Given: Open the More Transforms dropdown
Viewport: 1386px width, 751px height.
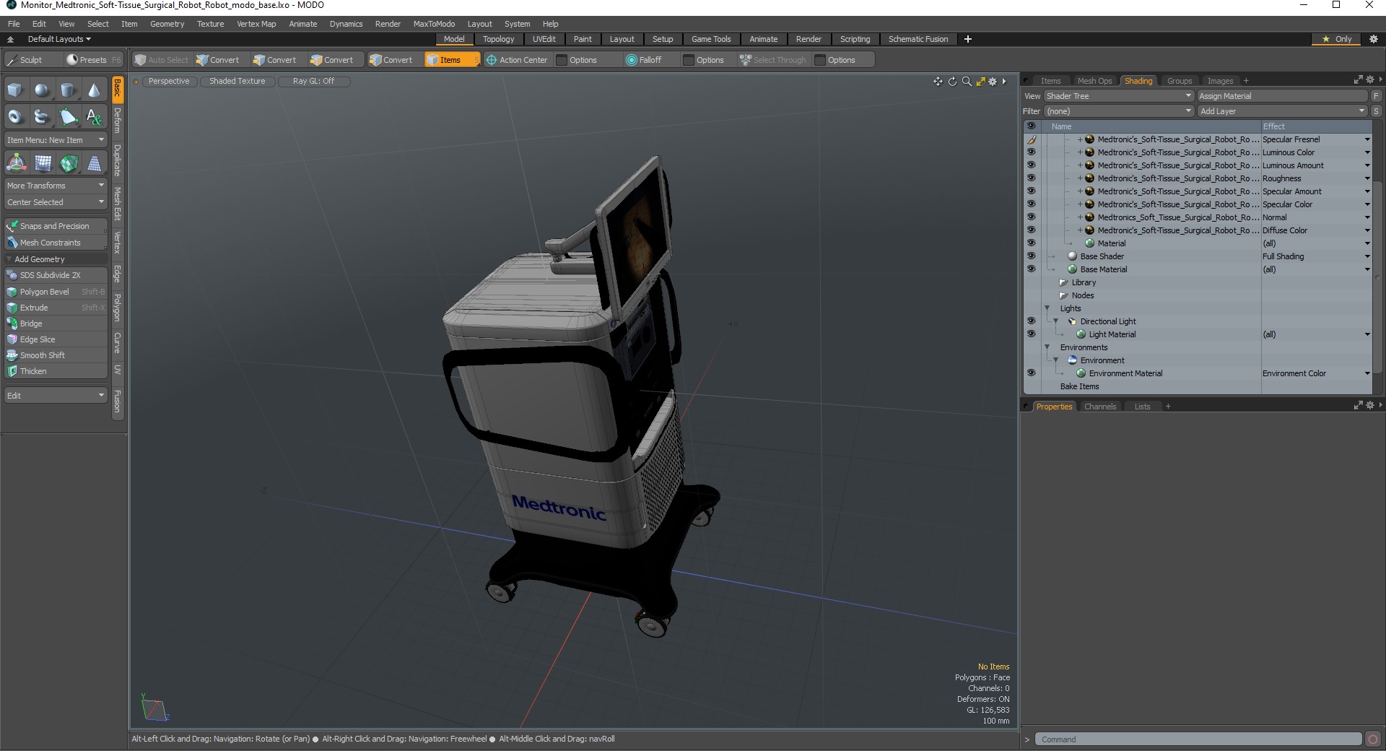Looking at the screenshot, I should click(x=56, y=186).
